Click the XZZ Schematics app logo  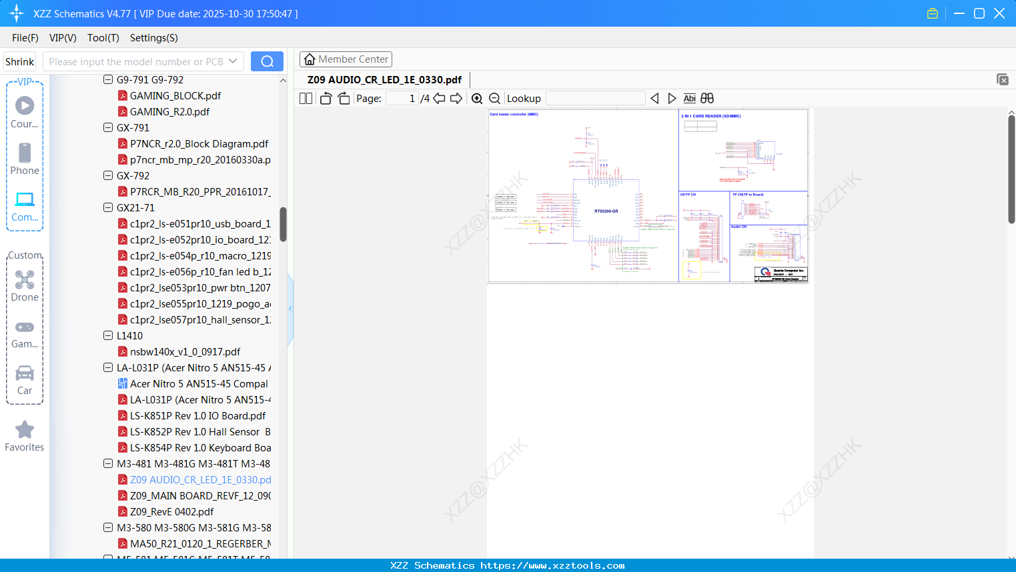(17, 13)
